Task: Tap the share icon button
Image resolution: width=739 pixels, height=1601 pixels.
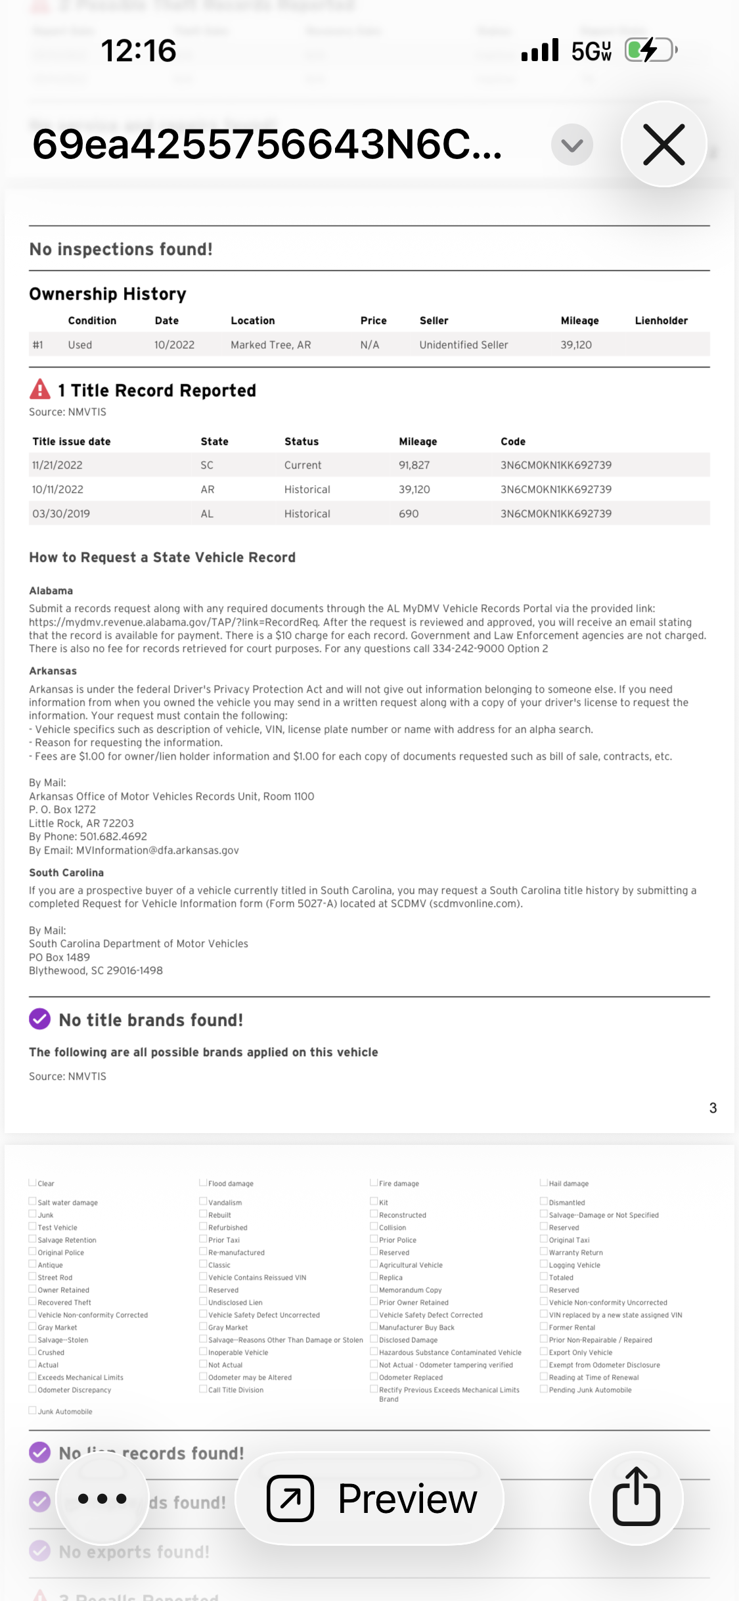Action: 636,1498
